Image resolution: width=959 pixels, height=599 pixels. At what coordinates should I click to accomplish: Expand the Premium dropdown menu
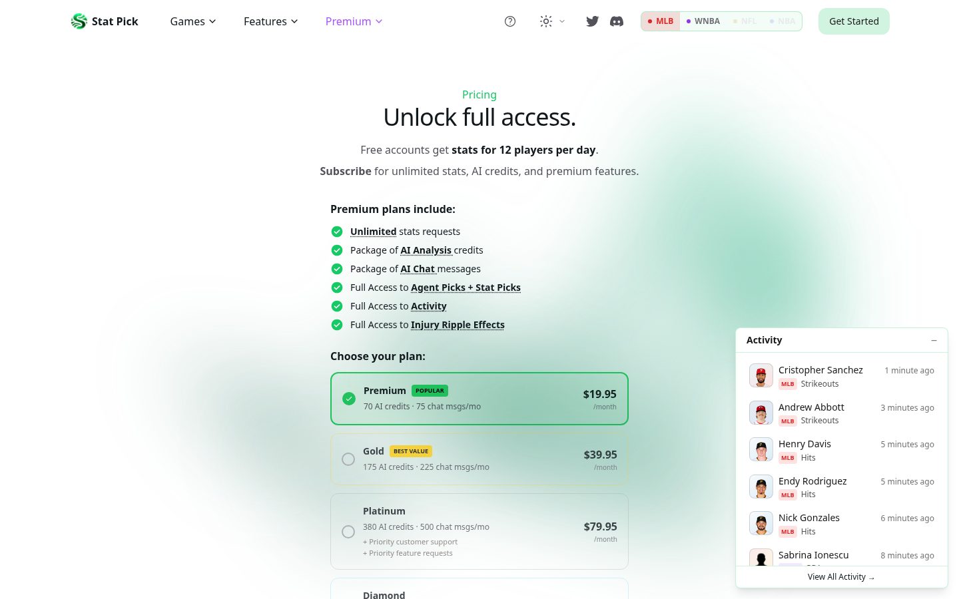[x=354, y=21]
